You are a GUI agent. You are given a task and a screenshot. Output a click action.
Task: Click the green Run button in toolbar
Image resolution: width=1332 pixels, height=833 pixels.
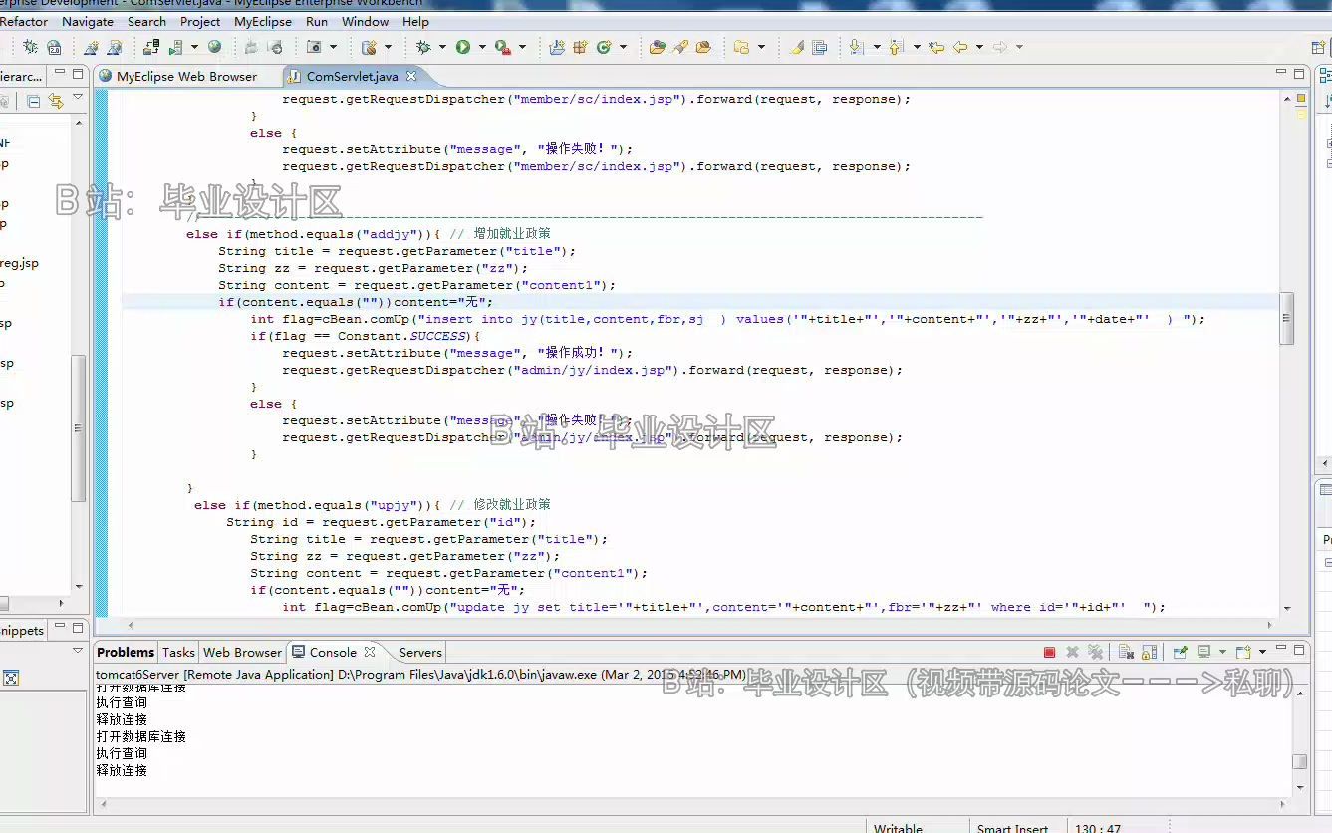pyautogui.click(x=463, y=47)
